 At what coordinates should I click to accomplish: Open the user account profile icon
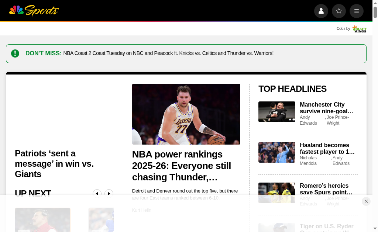pyautogui.click(x=321, y=11)
